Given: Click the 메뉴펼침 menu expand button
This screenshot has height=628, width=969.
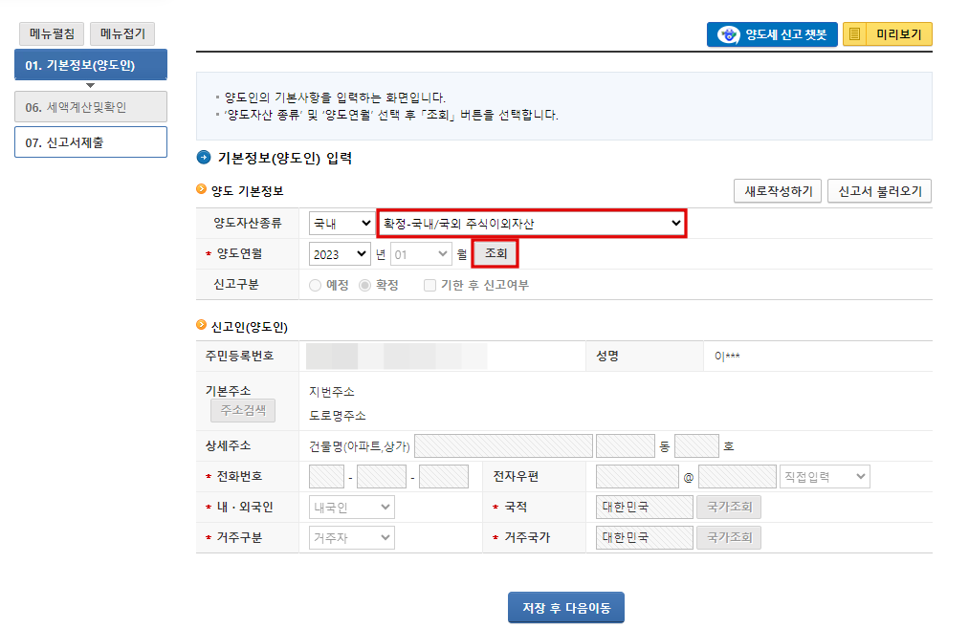Looking at the screenshot, I should coord(50,33).
